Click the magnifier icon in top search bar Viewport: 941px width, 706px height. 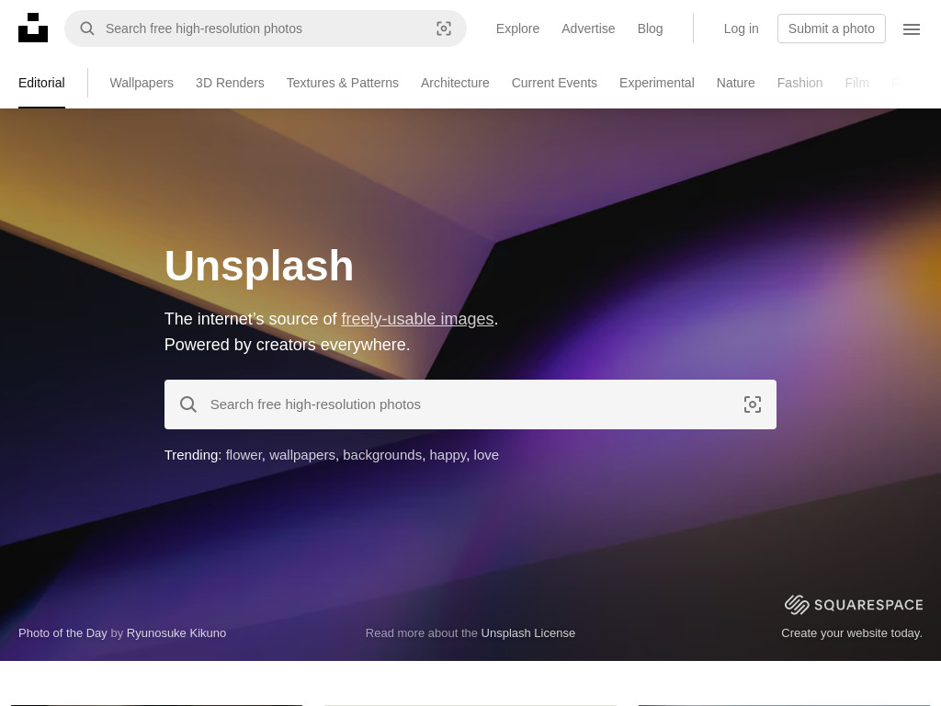point(87,28)
